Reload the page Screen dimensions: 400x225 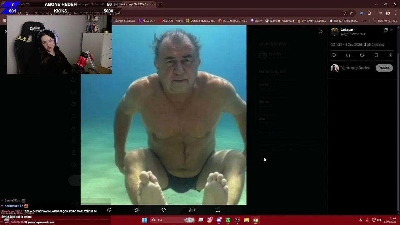(x=19, y=13)
